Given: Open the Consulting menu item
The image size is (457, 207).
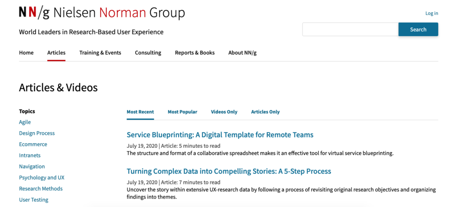Looking at the screenshot, I should 148,53.
